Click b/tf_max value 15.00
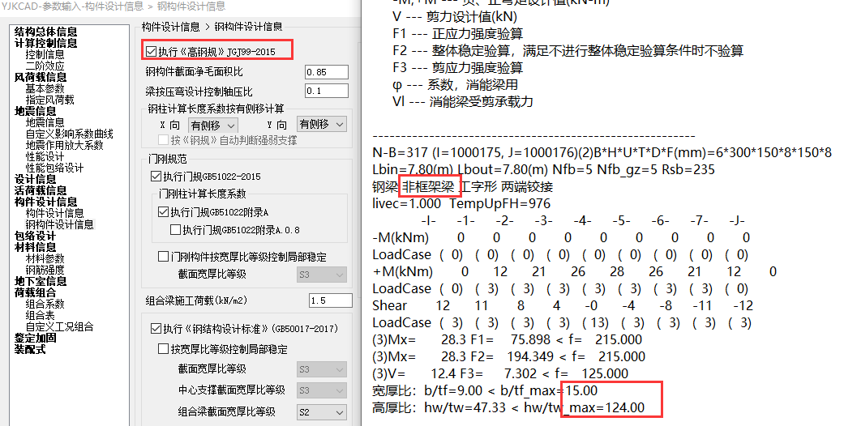 (581, 390)
